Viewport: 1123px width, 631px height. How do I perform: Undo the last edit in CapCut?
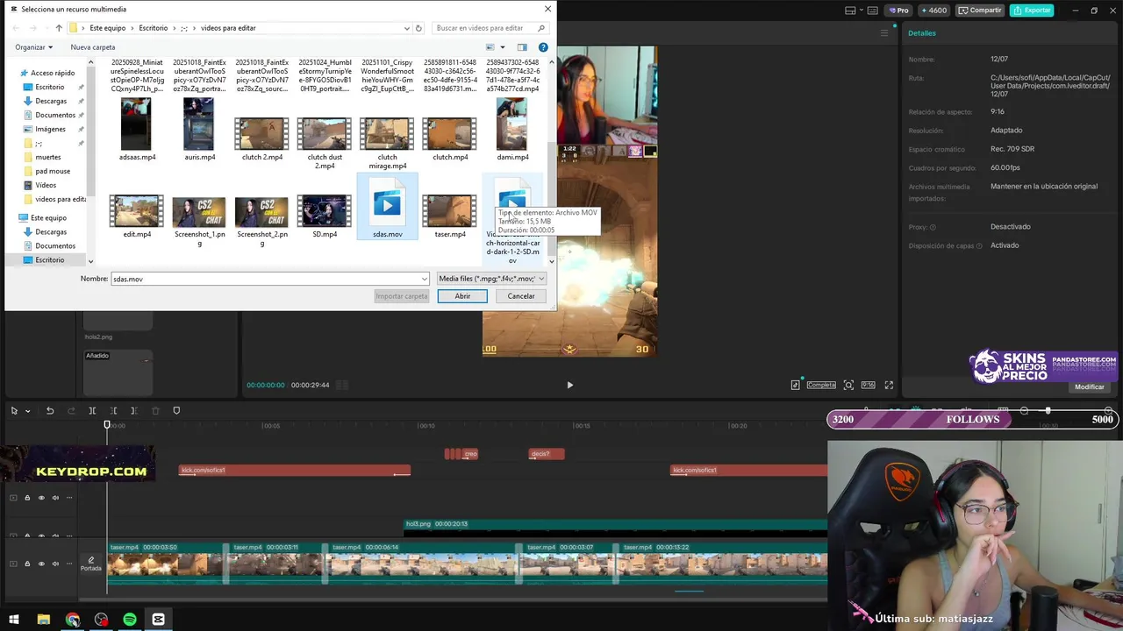pyautogui.click(x=50, y=410)
